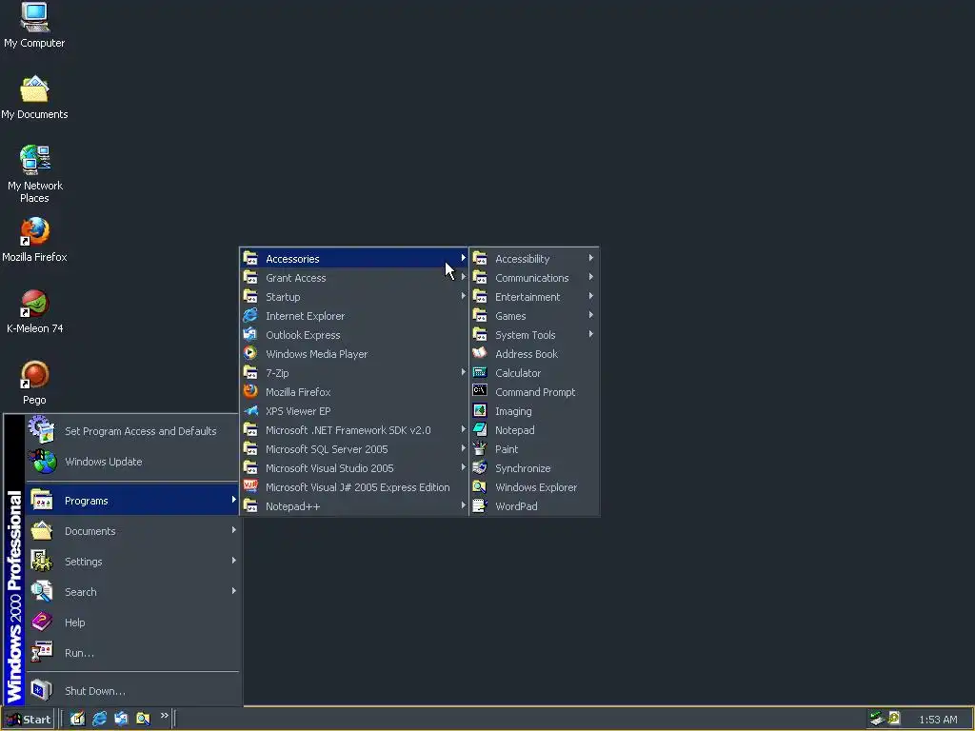Click the search folder icon in quick launch

(143, 719)
